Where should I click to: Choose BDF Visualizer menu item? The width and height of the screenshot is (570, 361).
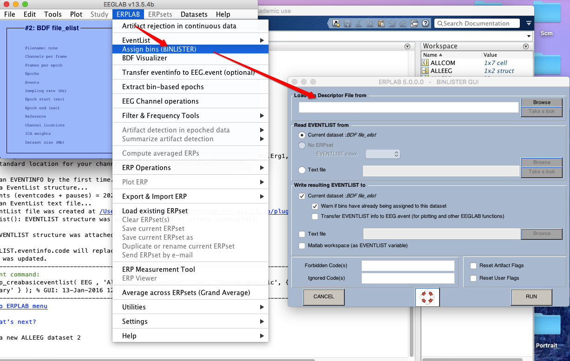coord(190,58)
